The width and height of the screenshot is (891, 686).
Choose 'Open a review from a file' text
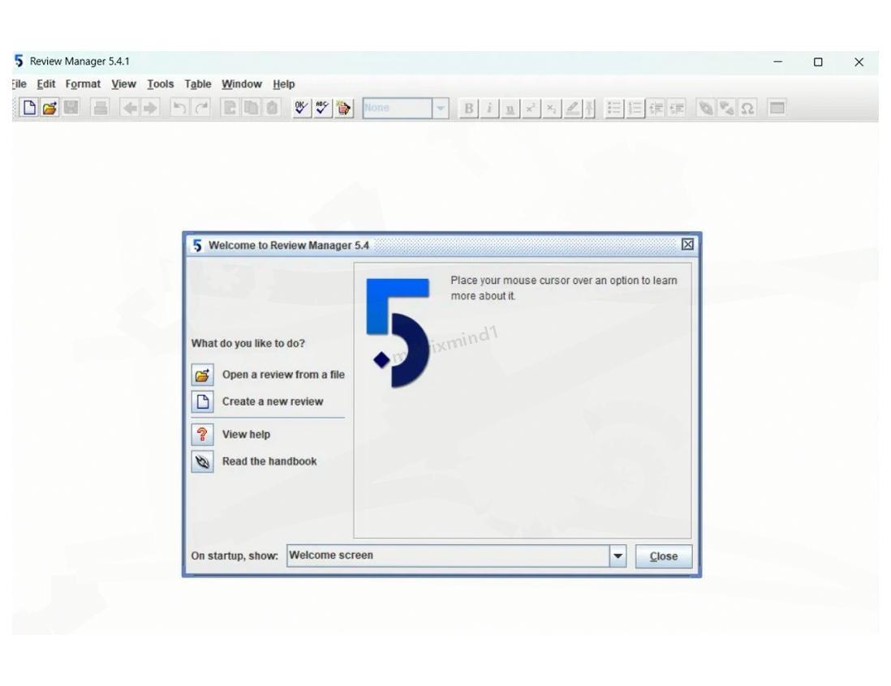click(283, 375)
